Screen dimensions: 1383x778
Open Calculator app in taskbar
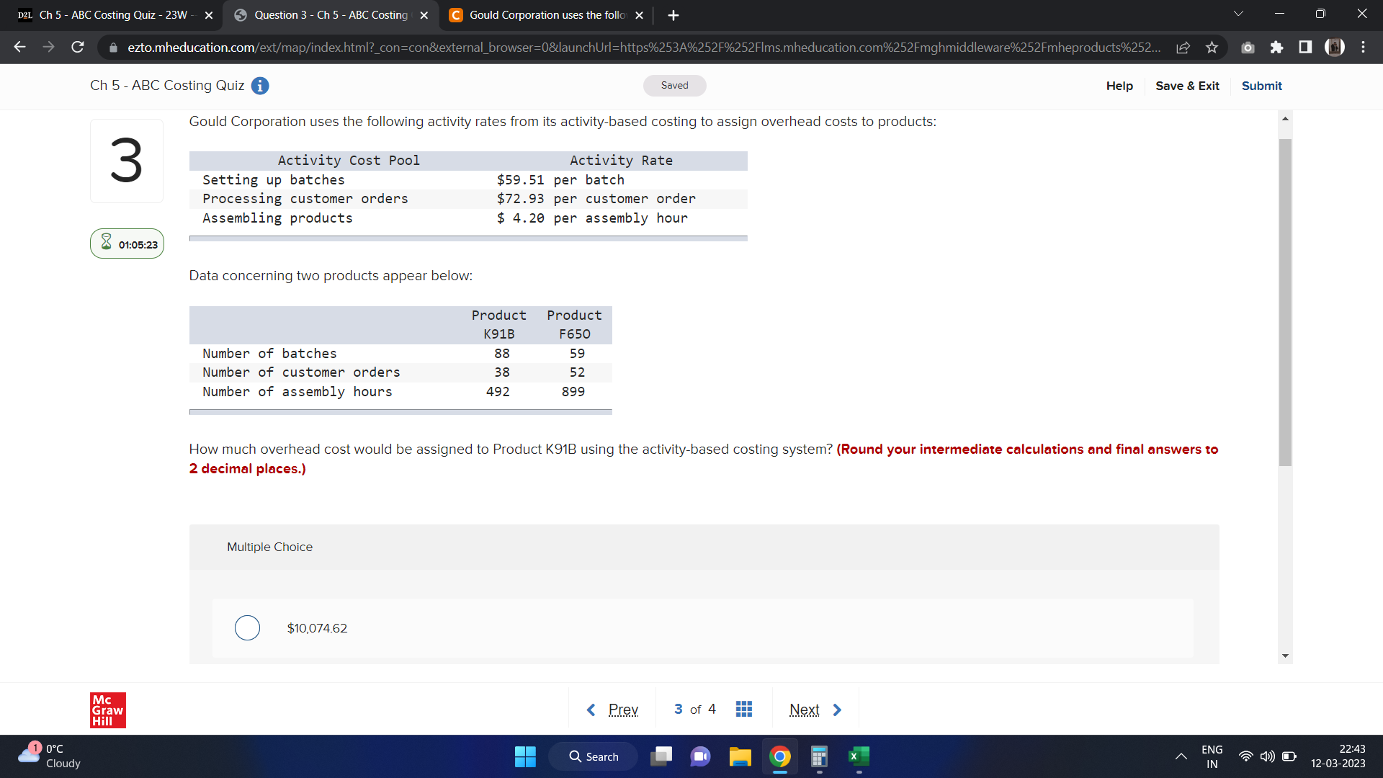tap(819, 756)
